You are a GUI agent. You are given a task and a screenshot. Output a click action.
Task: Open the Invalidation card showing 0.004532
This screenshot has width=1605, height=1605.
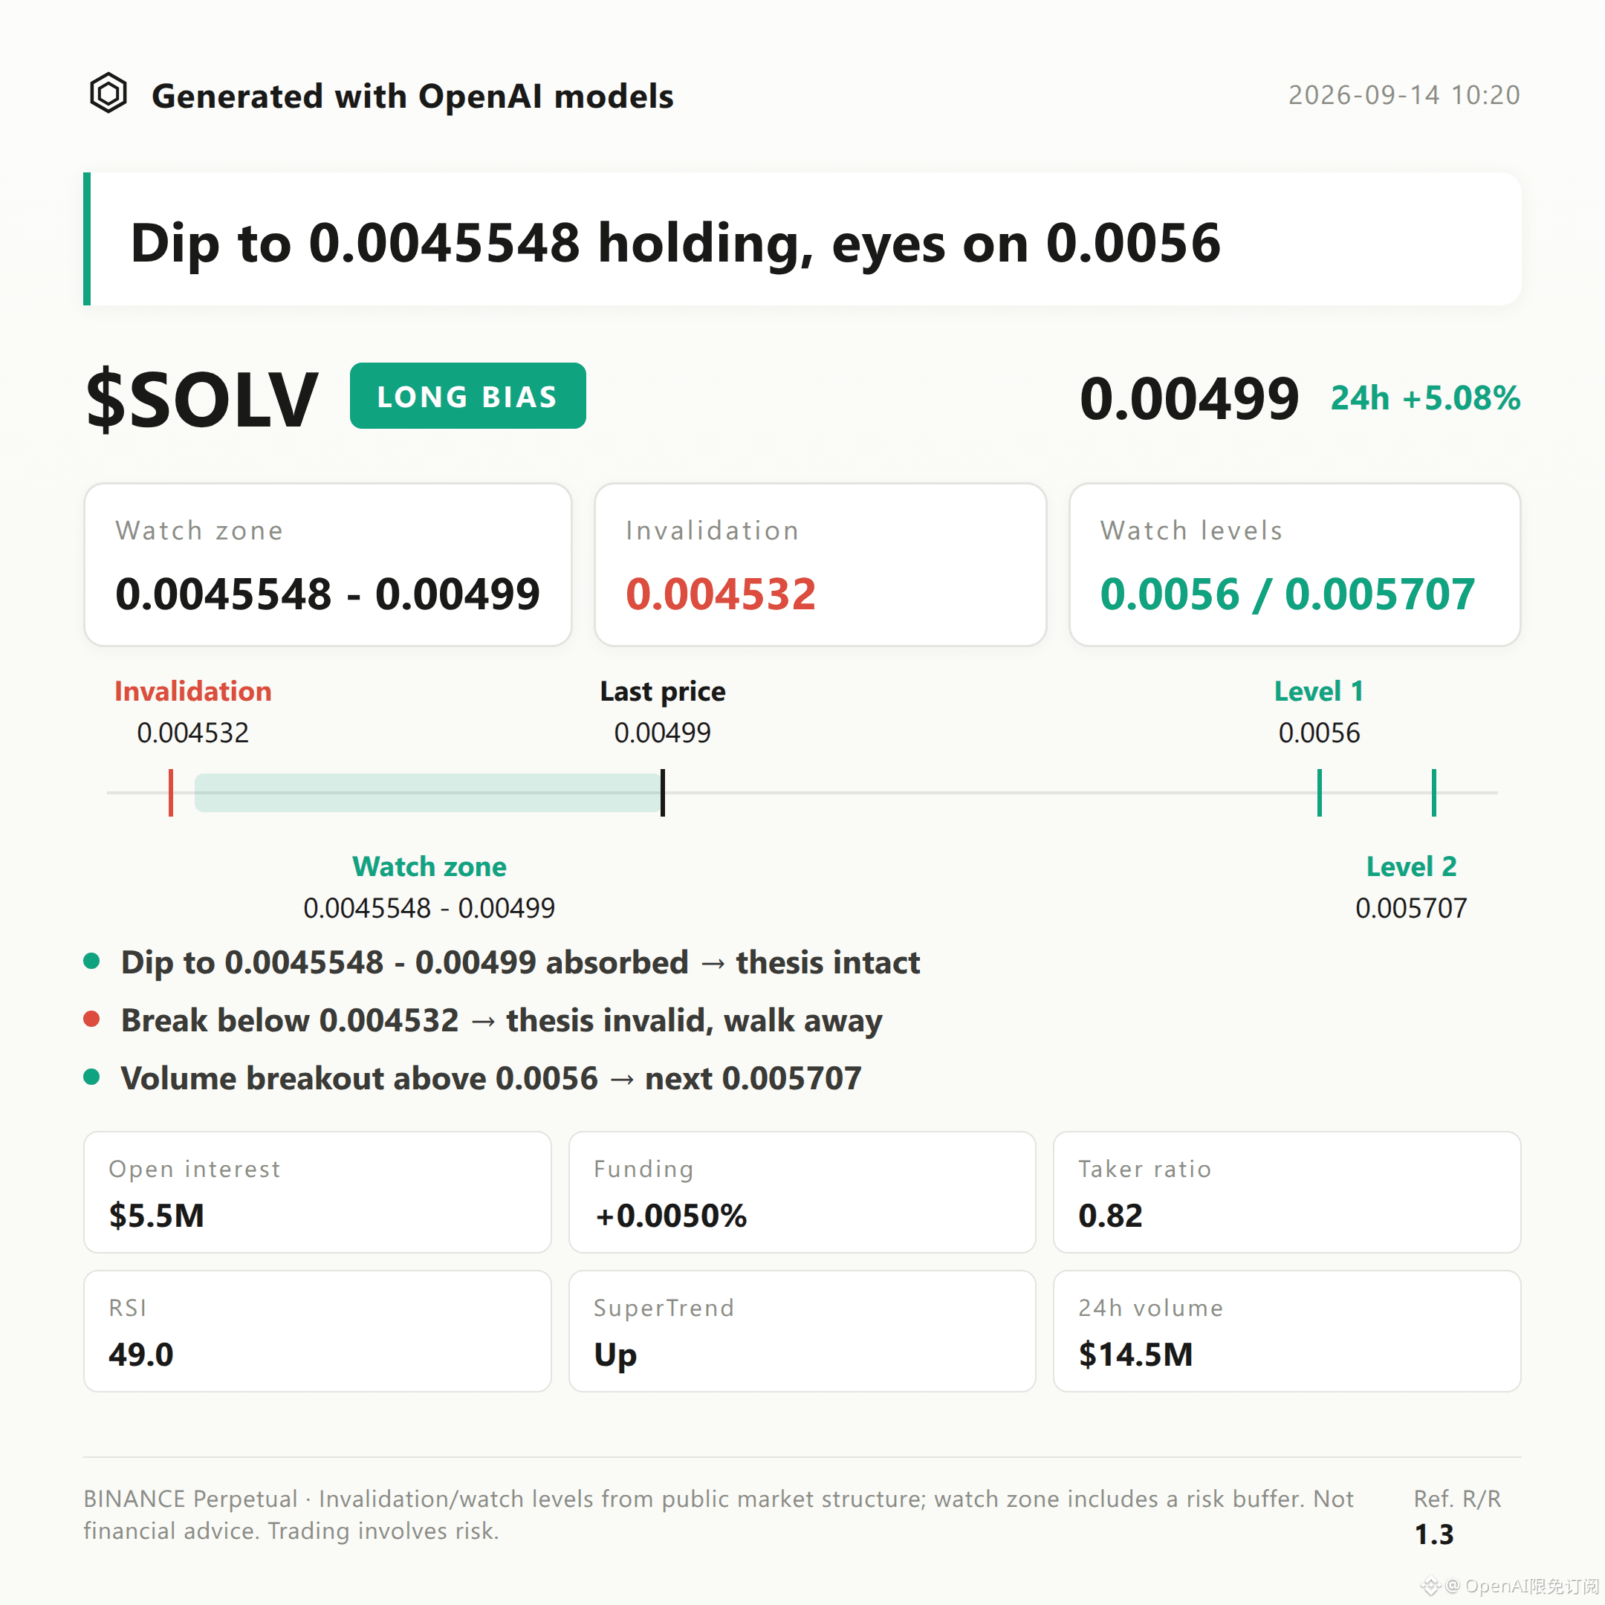pyautogui.click(x=821, y=565)
